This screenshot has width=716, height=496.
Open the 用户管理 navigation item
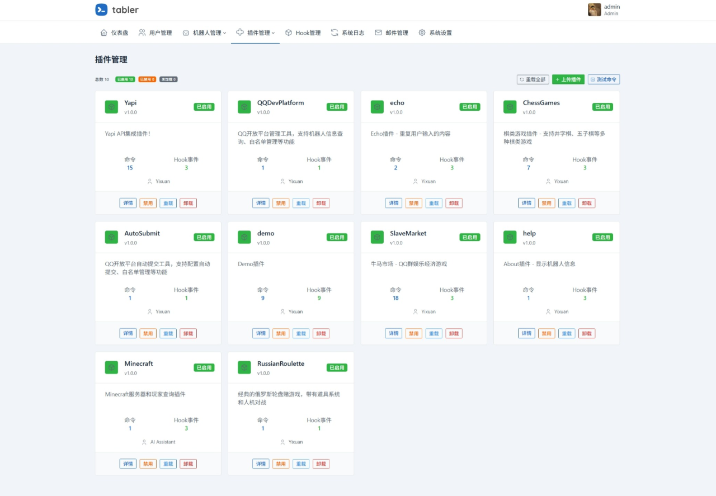coord(156,33)
